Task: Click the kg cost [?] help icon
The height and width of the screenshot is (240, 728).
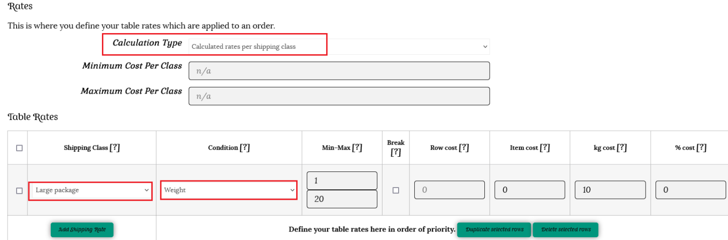Action: pos(621,148)
